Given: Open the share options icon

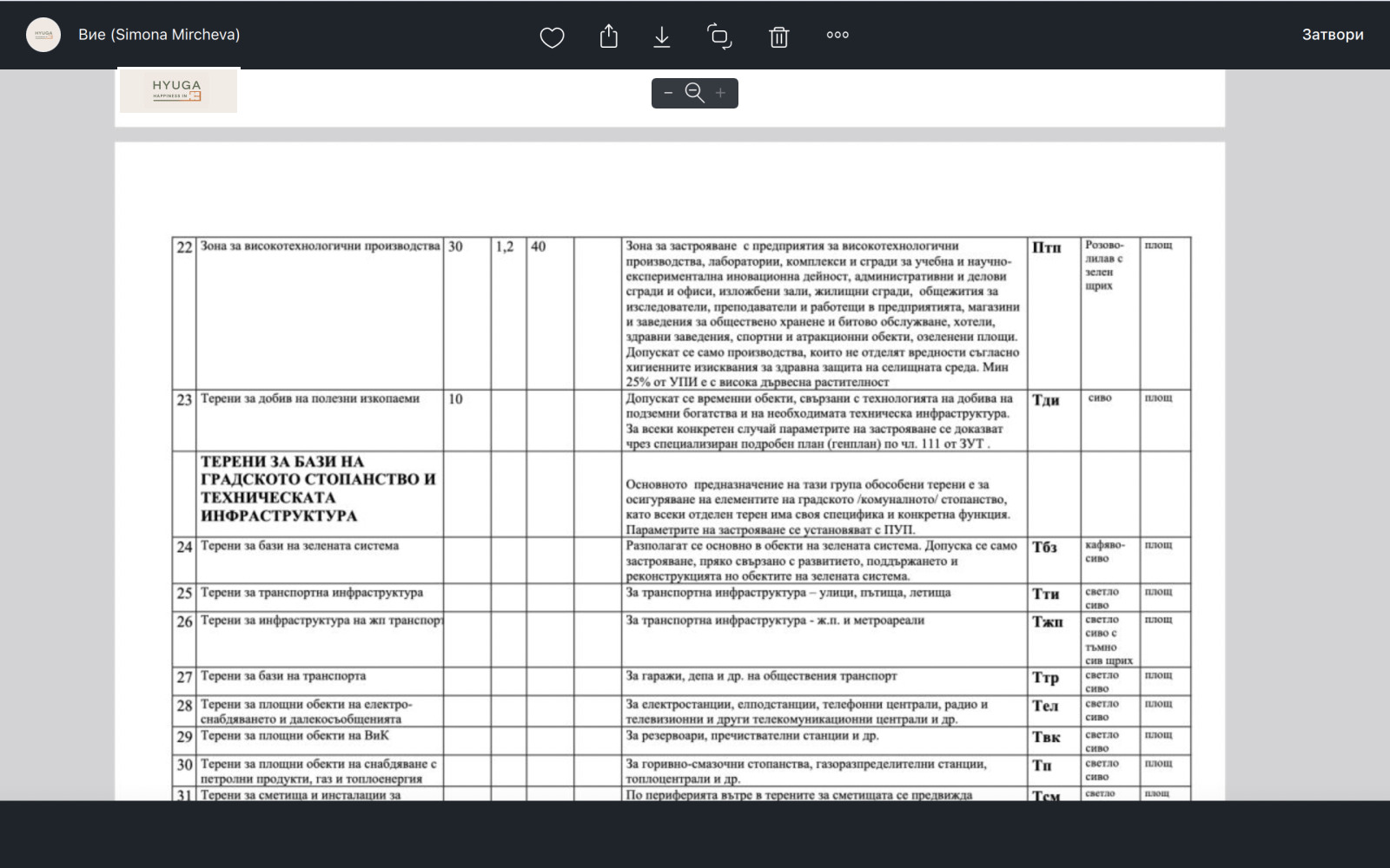Looking at the screenshot, I should pos(609,36).
